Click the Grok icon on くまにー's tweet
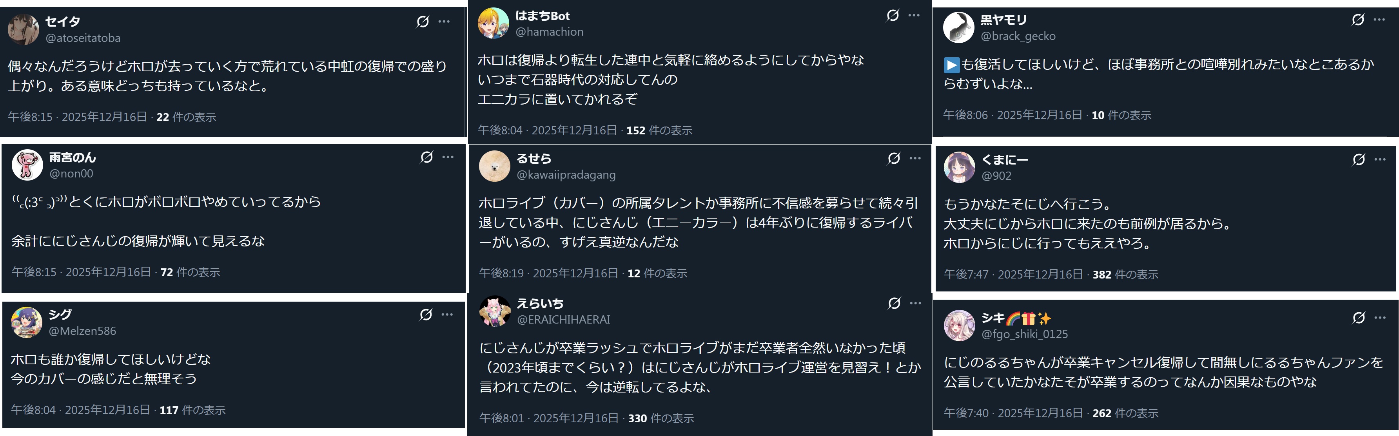 coord(1358,159)
